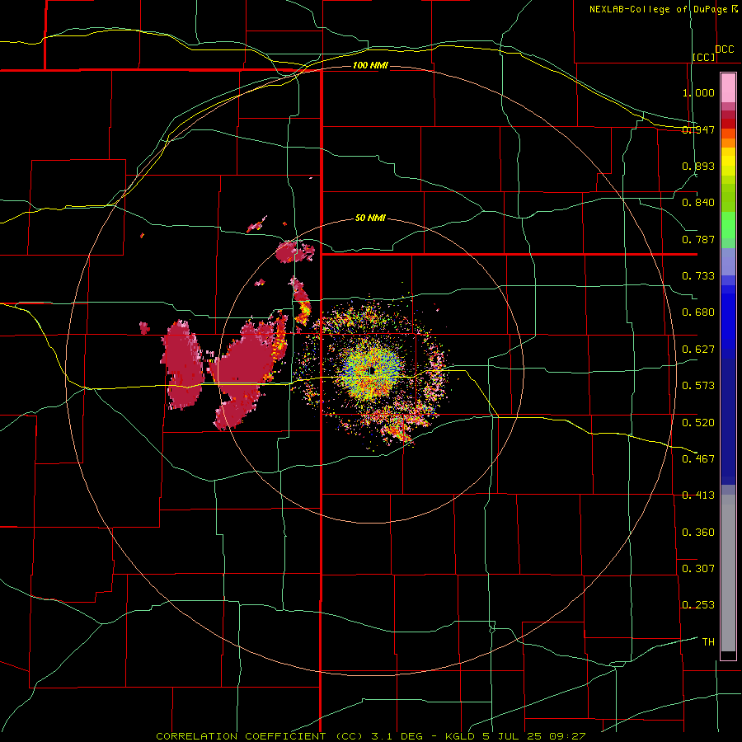Click the 0.467 legend value
This screenshot has width=742, height=742.
click(698, 459)
